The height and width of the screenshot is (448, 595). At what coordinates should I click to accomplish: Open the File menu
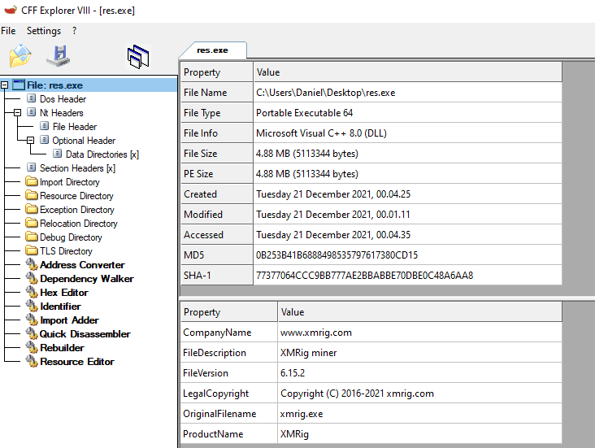tap(8, 31)
